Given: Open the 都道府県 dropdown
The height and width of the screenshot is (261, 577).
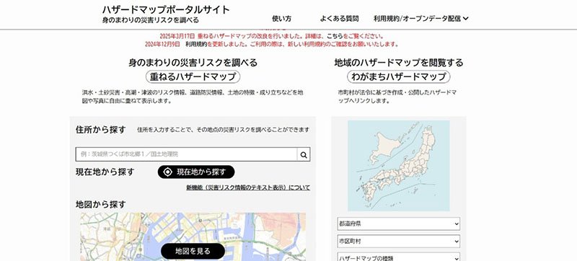Looking at the screenshot, I should 399,224.
